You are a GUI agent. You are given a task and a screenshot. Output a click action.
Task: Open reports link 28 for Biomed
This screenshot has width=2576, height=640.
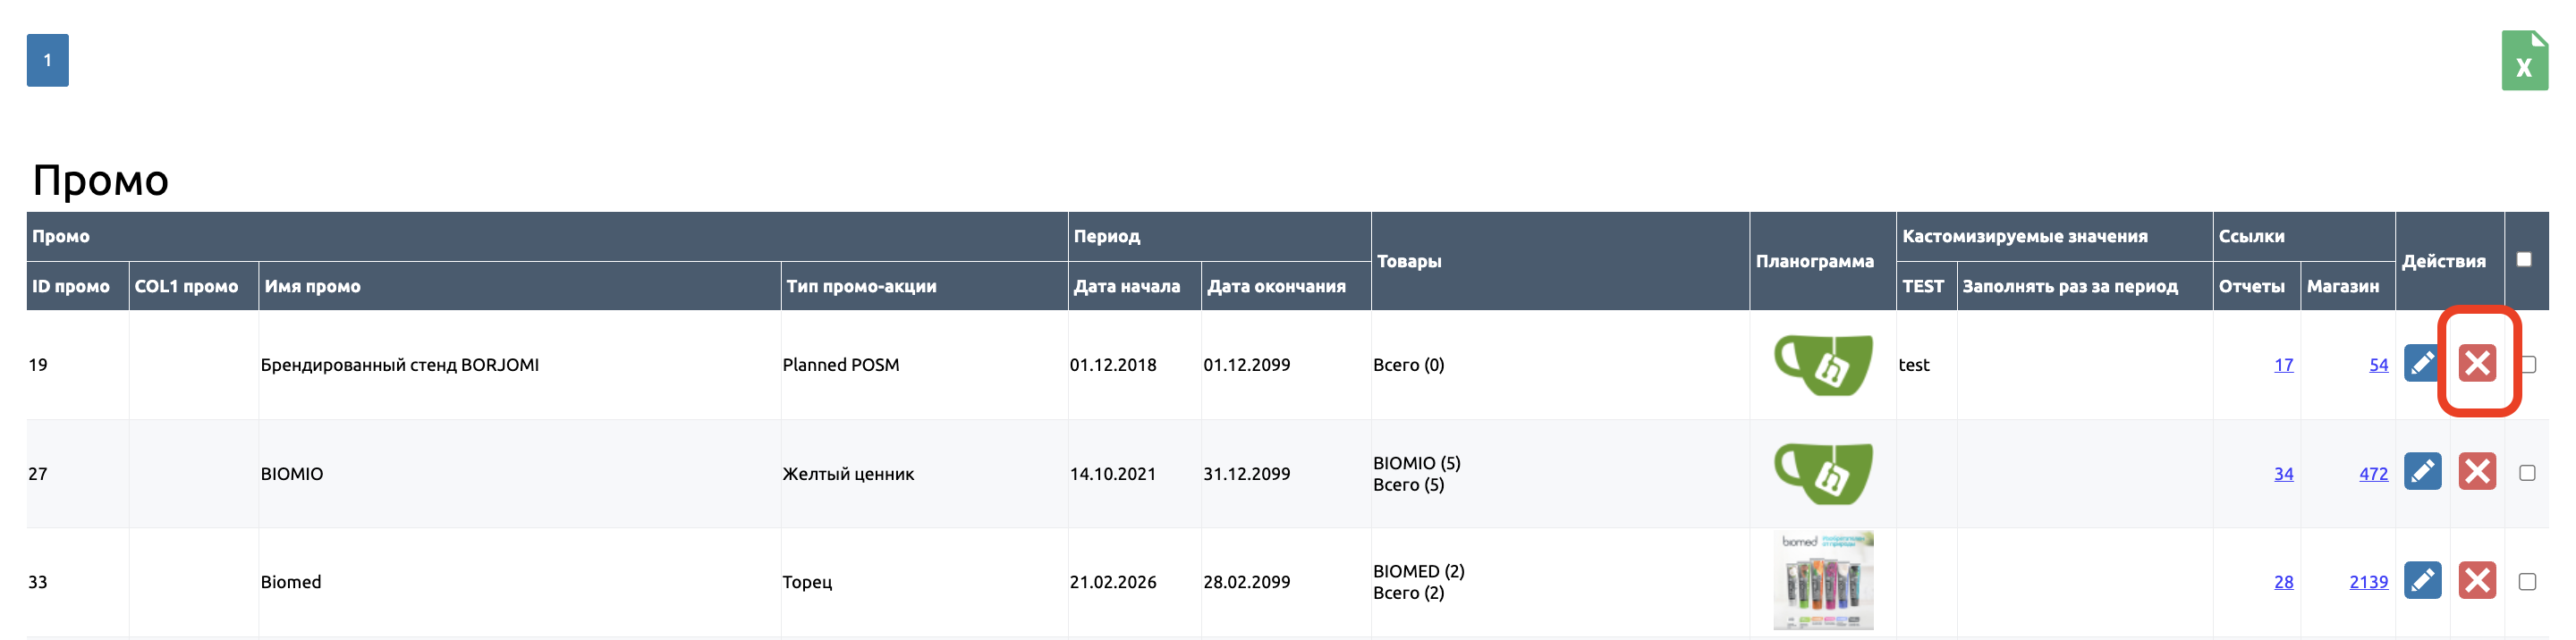pos(2283,582)
